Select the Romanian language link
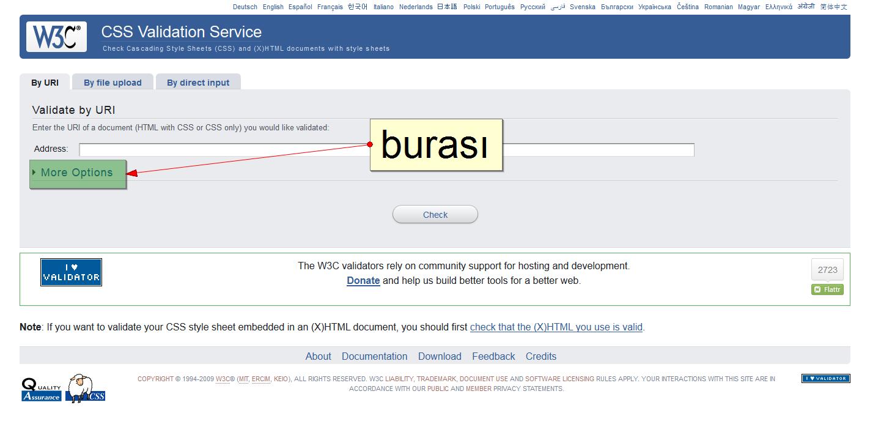The image size is (870, 443). (718, 7)
